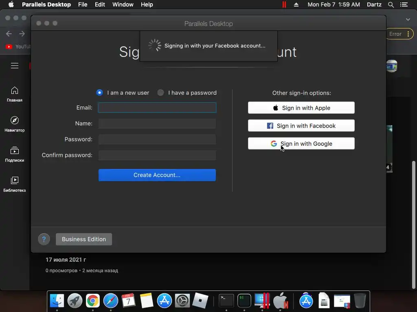Open the YouTube hamburger menu
This screenshot has height=312, width=417.
(15, 65)
